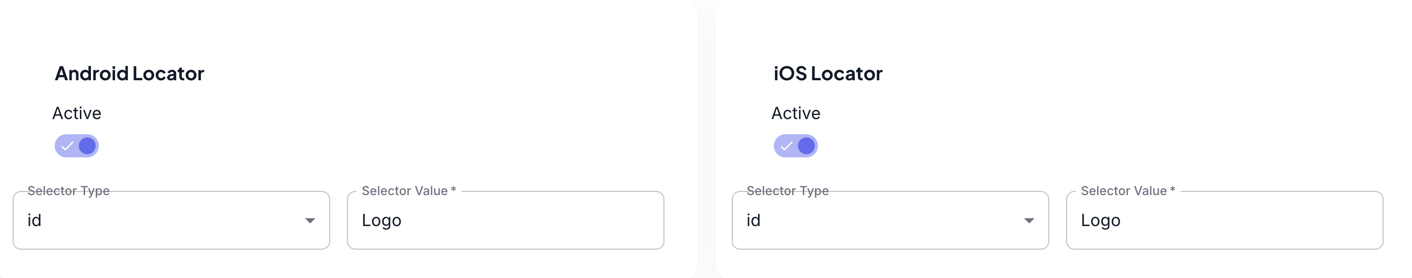1412x278 pixels.
Task: Click the Android Locator heading
Action: (x=129, y=73)
